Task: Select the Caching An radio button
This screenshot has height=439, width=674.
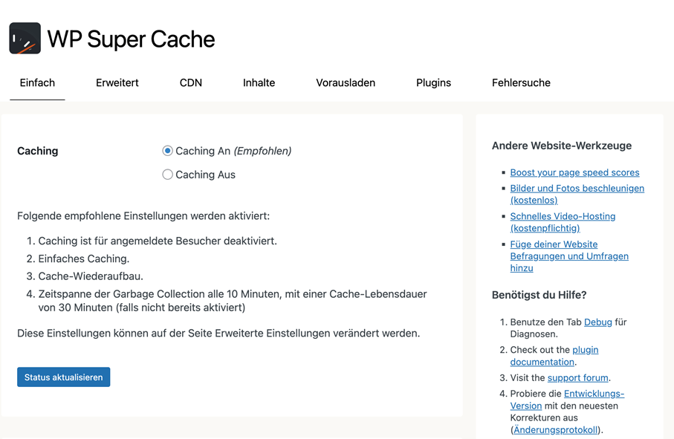Action: pos(167,151)
